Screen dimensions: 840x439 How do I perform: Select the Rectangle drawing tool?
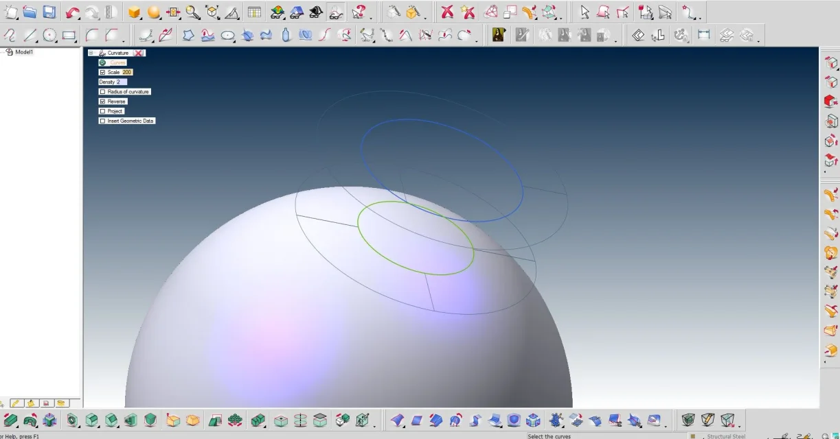(69, 35)
